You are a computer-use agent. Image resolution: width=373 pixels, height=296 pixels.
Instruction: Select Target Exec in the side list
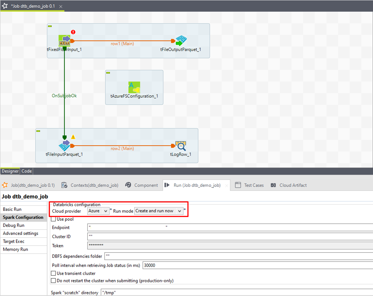click(24, 242)
